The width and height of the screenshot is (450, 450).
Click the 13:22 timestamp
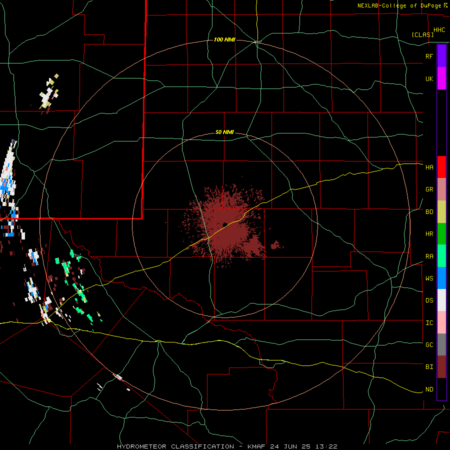(325, 446)
